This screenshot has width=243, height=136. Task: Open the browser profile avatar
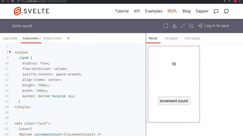[235, 1]
